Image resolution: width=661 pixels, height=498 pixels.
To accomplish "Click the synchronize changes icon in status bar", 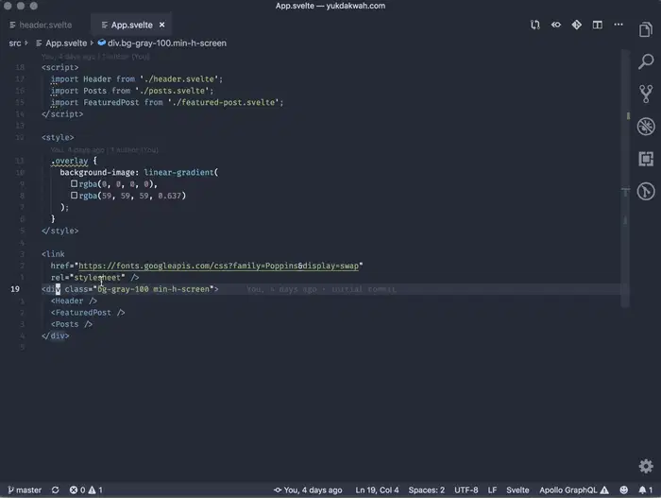I will pos(55,490).
